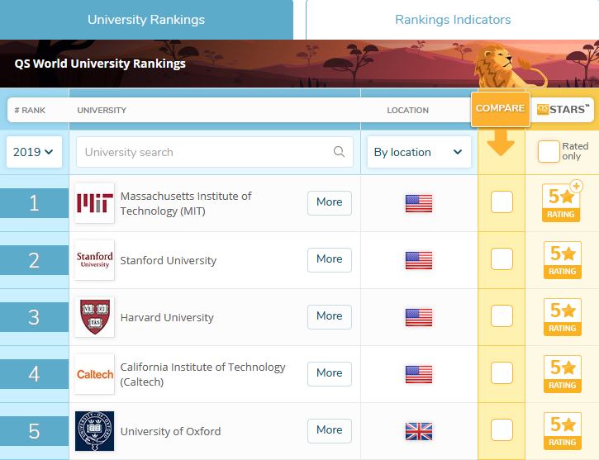
Task: Click the University search input field
Action: pos(215,152)
